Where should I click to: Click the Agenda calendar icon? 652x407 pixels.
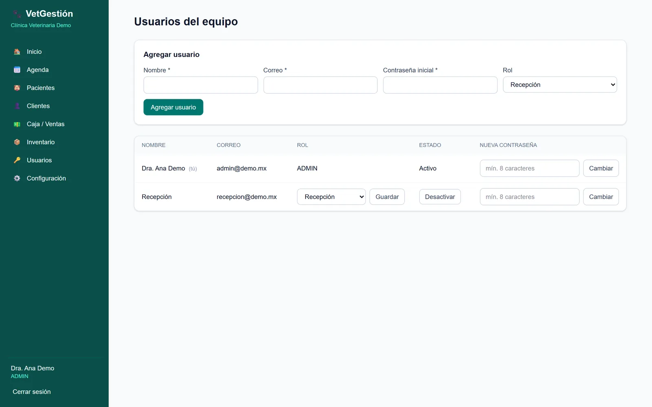pyautogui.click(x=17, y=70)
